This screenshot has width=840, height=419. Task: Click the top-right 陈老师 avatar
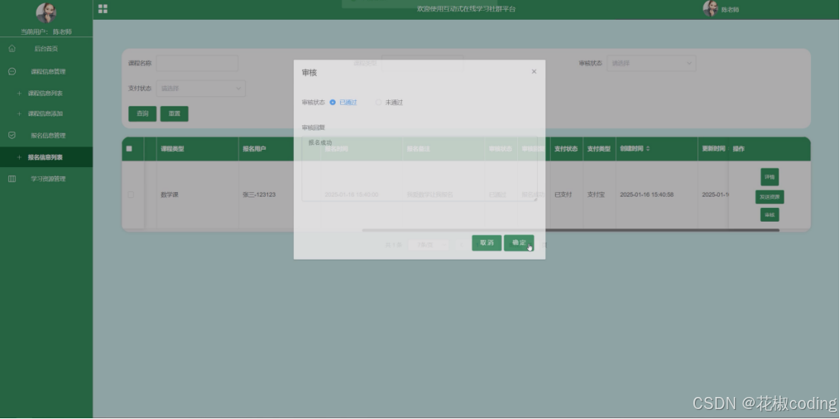[x=710, y=8]
